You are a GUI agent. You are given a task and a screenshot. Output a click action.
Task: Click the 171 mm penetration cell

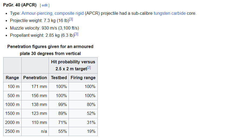[39, 87]
